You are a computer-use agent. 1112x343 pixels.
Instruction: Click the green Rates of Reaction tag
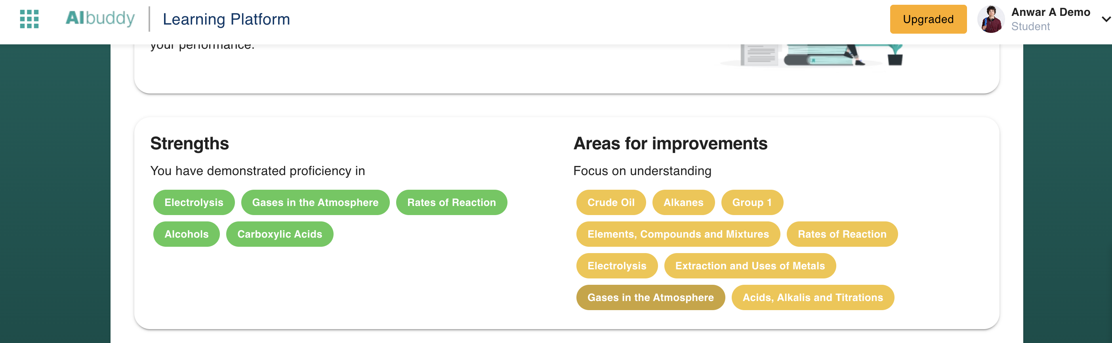[x=451, y=202]
